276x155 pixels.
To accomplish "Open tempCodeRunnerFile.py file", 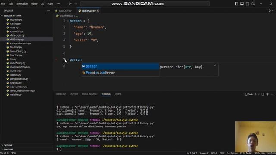I will [22, 91].
